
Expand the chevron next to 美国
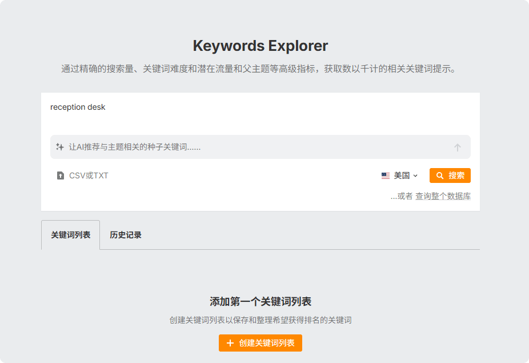(x=415, y=175)
